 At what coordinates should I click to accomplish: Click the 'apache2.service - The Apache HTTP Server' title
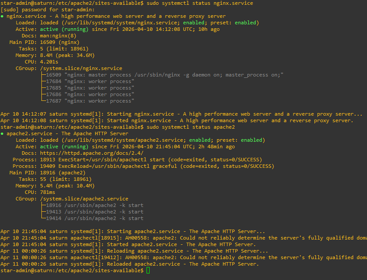67,133
